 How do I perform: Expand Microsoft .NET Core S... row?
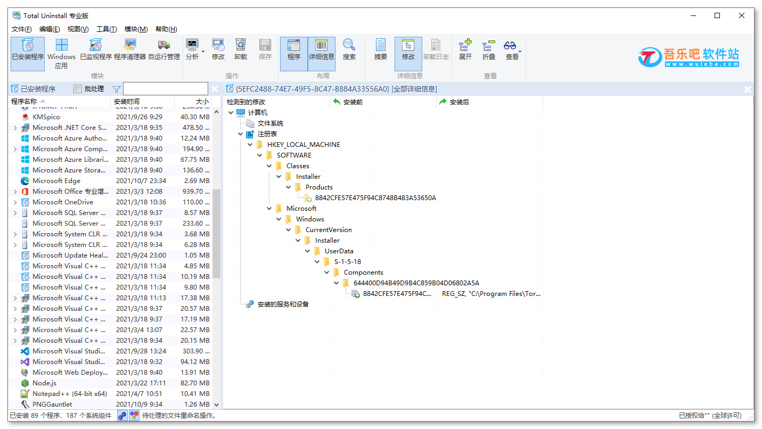pyautogui.click(x=15, y=128)
